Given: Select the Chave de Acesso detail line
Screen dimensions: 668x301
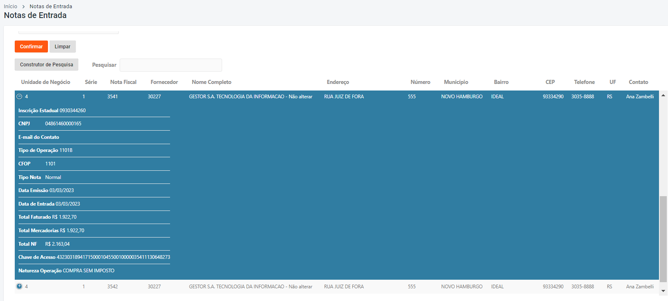Looking at the screenshot, I should coord(94,257).
